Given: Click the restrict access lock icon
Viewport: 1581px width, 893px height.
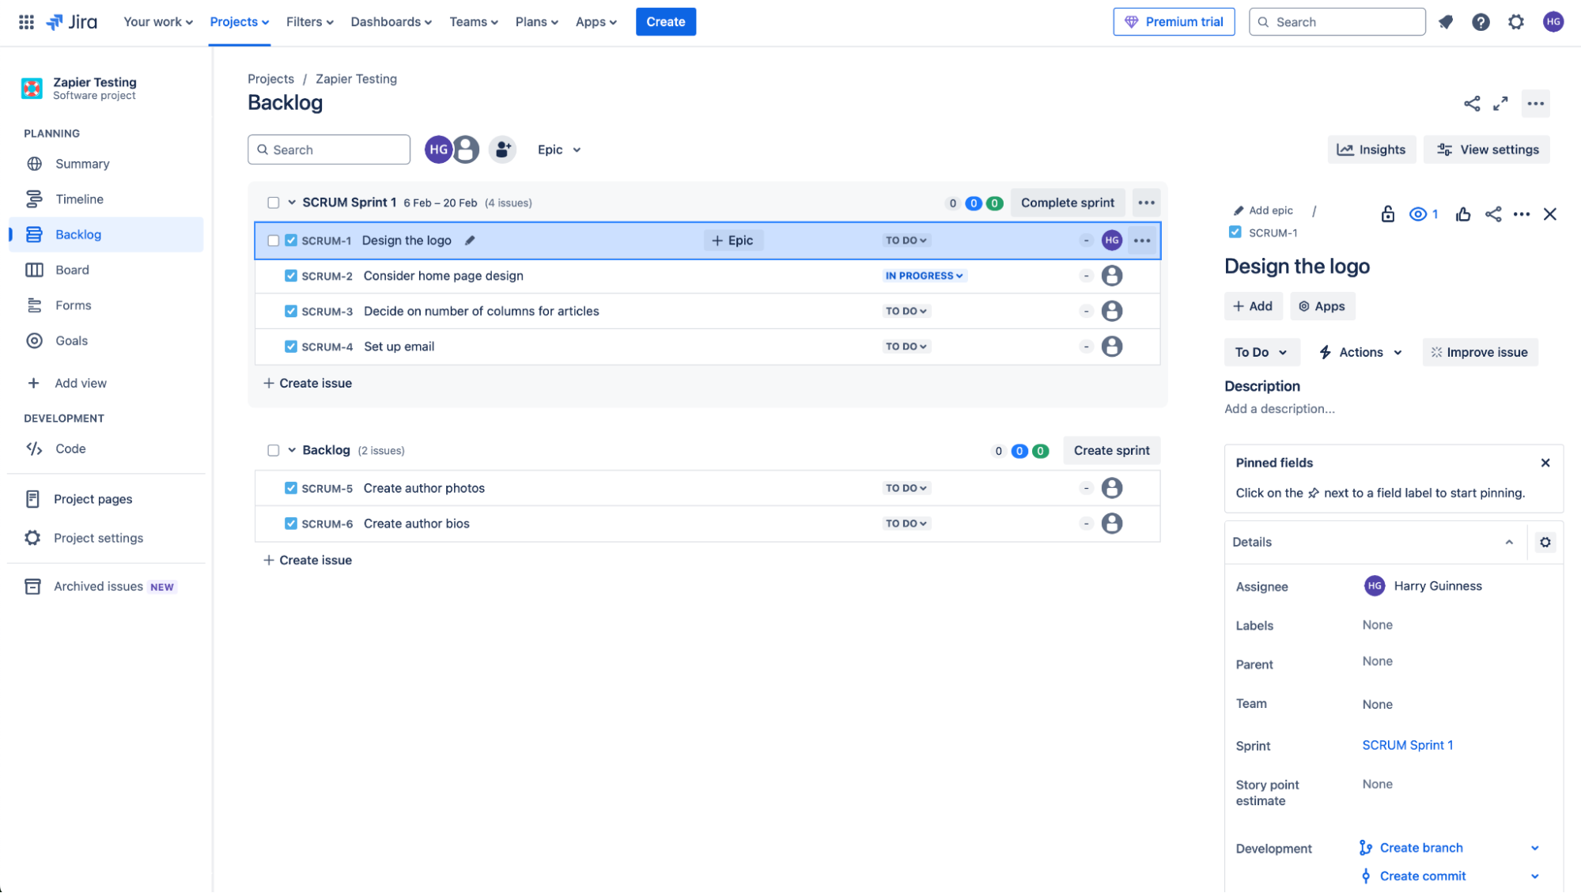Looking at the screenshot, I should (1387, 214).
